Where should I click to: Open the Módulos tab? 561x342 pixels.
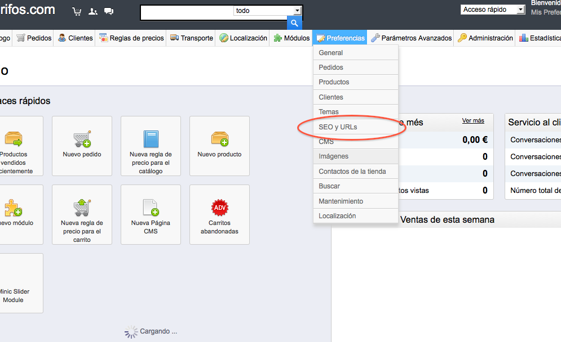pyautogui.click(x=291, y=38)
